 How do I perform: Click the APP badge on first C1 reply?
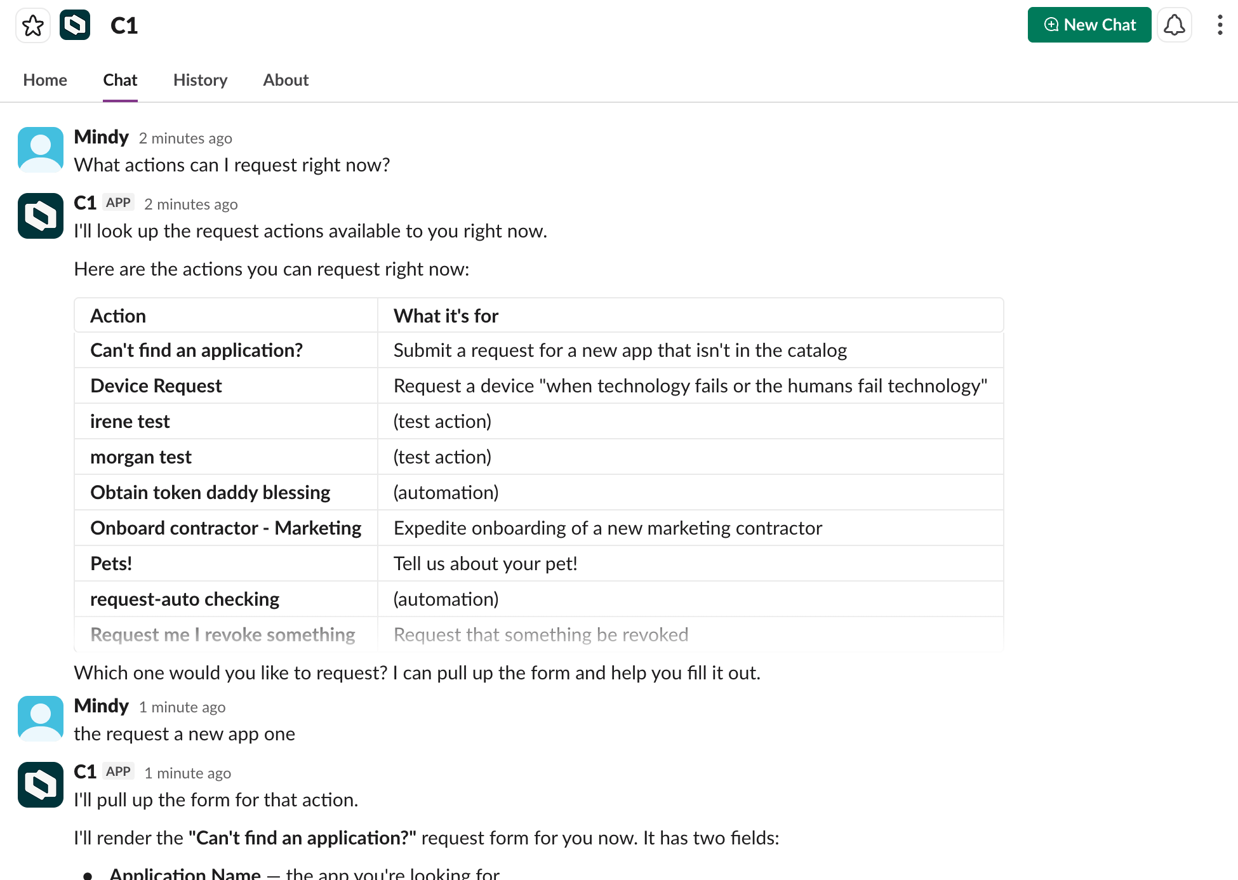click(x=118, y=203)
